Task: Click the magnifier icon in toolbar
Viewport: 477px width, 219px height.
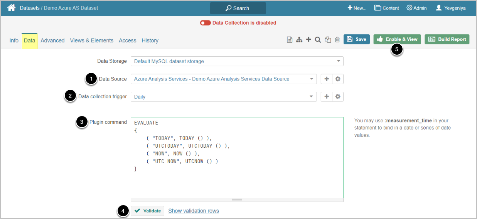Action: (318, 40)
